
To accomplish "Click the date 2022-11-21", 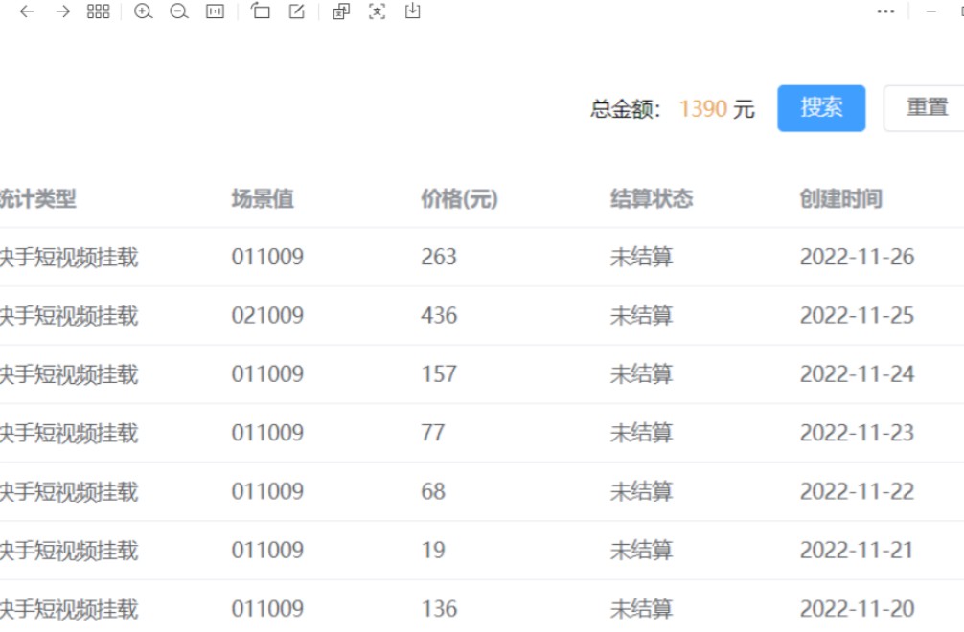I will (857, 551).
